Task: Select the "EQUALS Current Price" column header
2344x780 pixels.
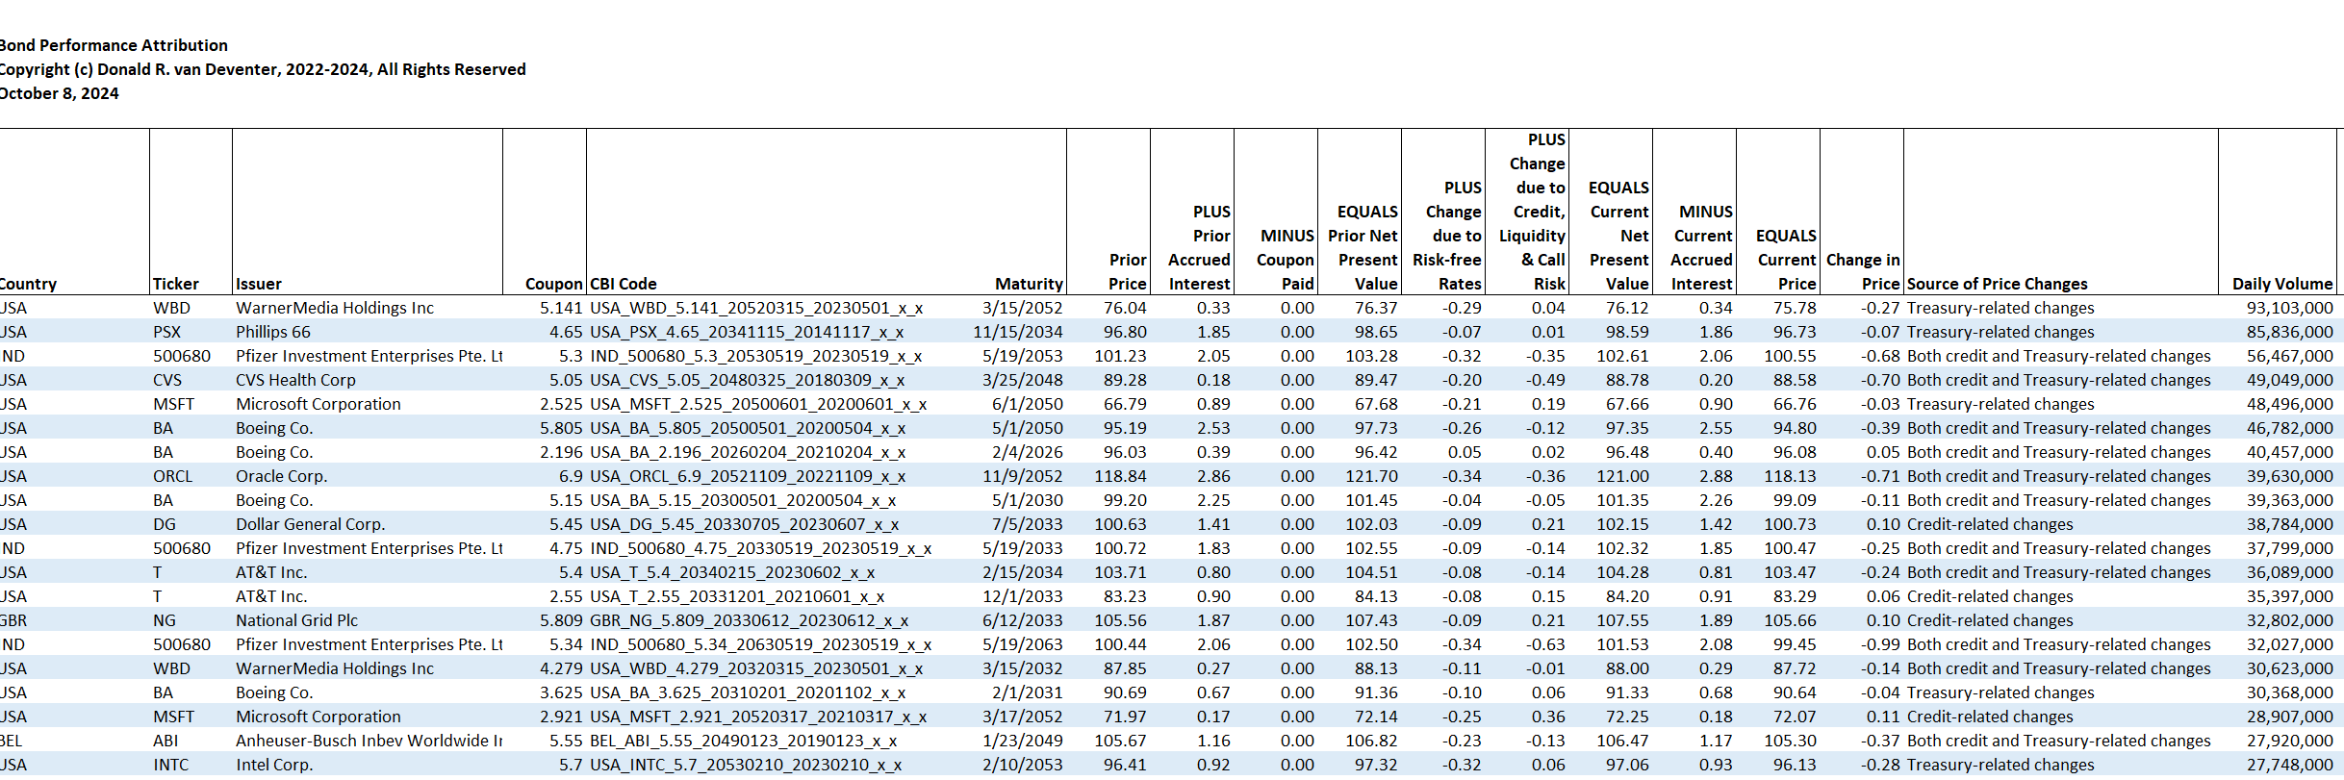Action: coord(1787,260)
